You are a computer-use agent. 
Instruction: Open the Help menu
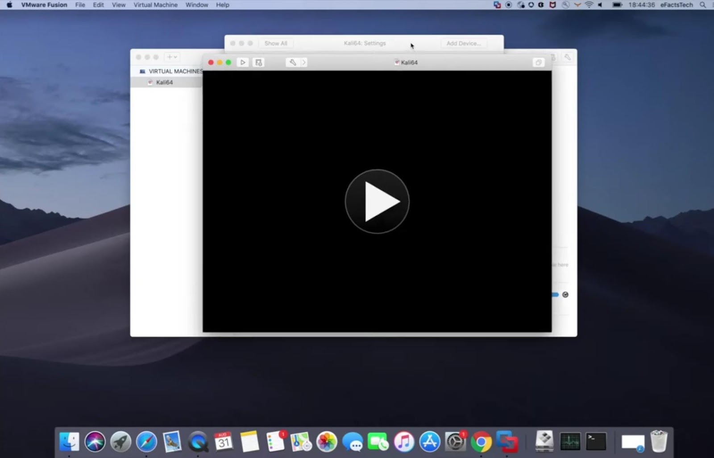click(223, 5)
